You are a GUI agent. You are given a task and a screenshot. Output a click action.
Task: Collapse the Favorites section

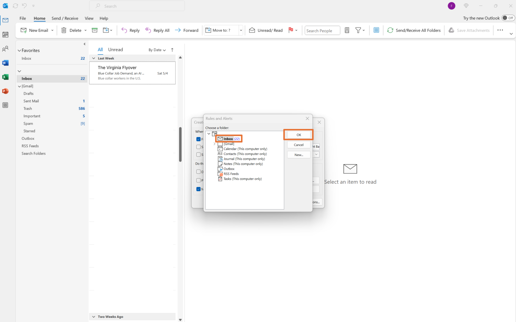(x=19, y=51)
